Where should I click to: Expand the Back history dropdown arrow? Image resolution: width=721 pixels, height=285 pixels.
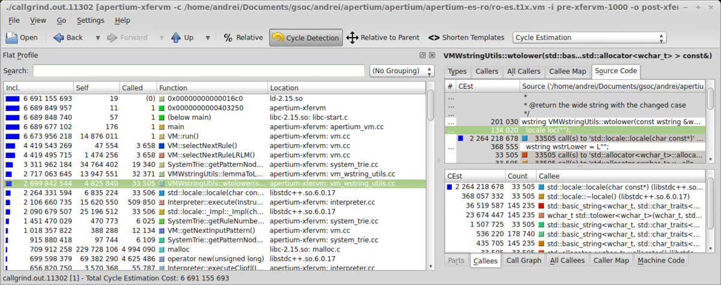(x=97, y=37)
